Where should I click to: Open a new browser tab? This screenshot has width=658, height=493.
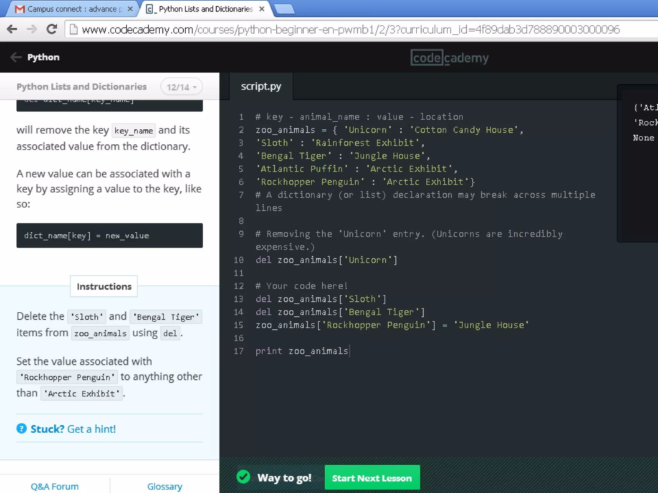tap(285, 9)
